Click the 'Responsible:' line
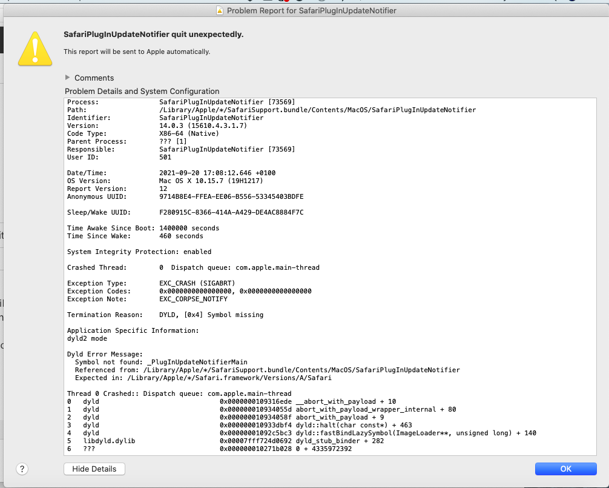The image size is (609, 488). [x=181, y=149]
